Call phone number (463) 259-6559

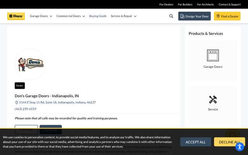tap(26, 109)
